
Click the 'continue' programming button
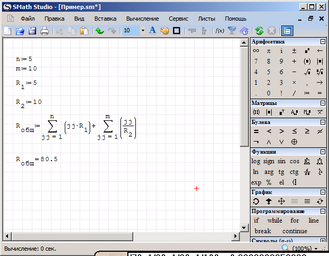[295, 231]
